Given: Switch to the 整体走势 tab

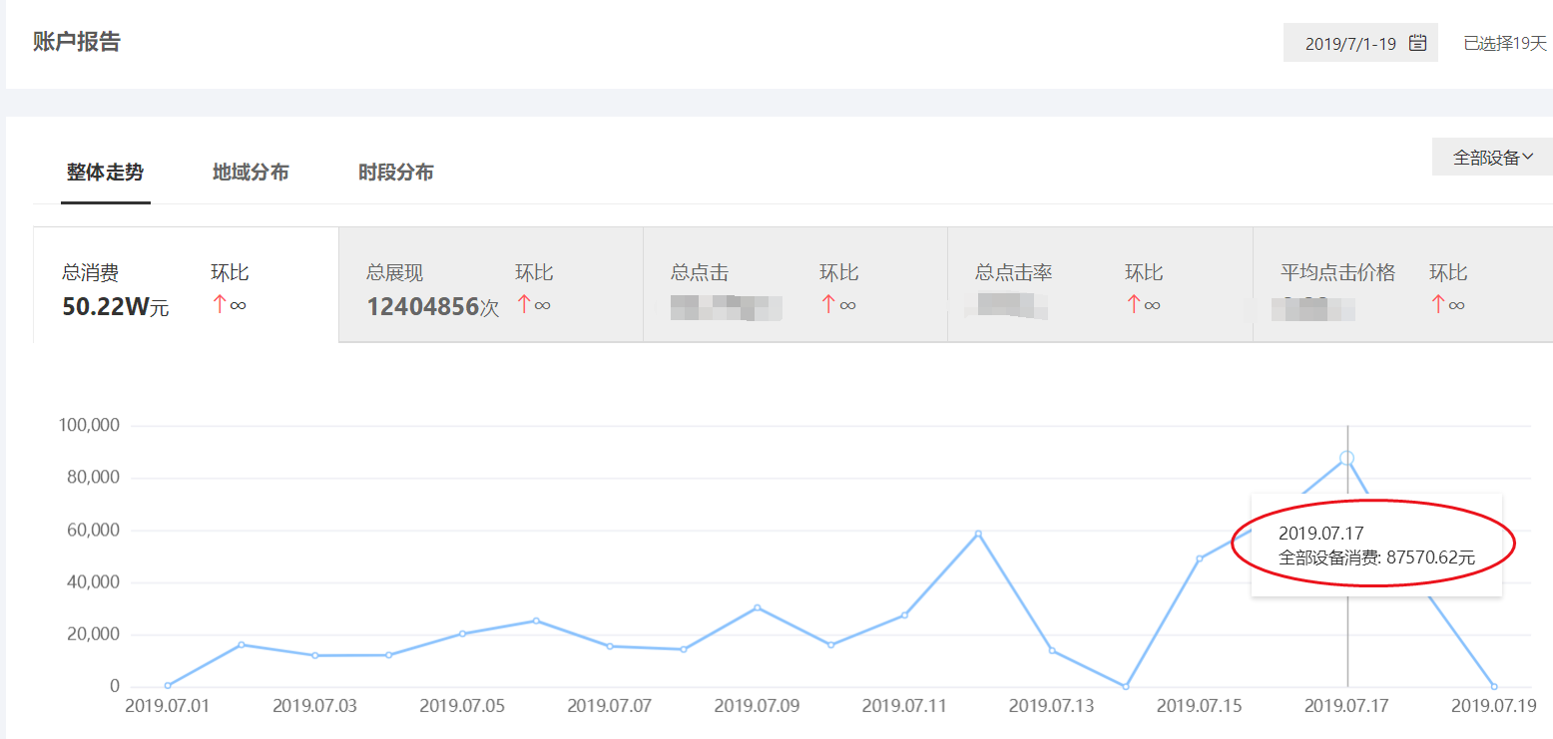Looking at the screenshot, I should (x=105, y=173).
